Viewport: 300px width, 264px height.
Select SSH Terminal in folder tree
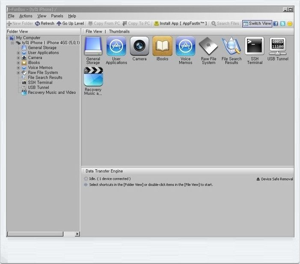(x=40, y=83)
